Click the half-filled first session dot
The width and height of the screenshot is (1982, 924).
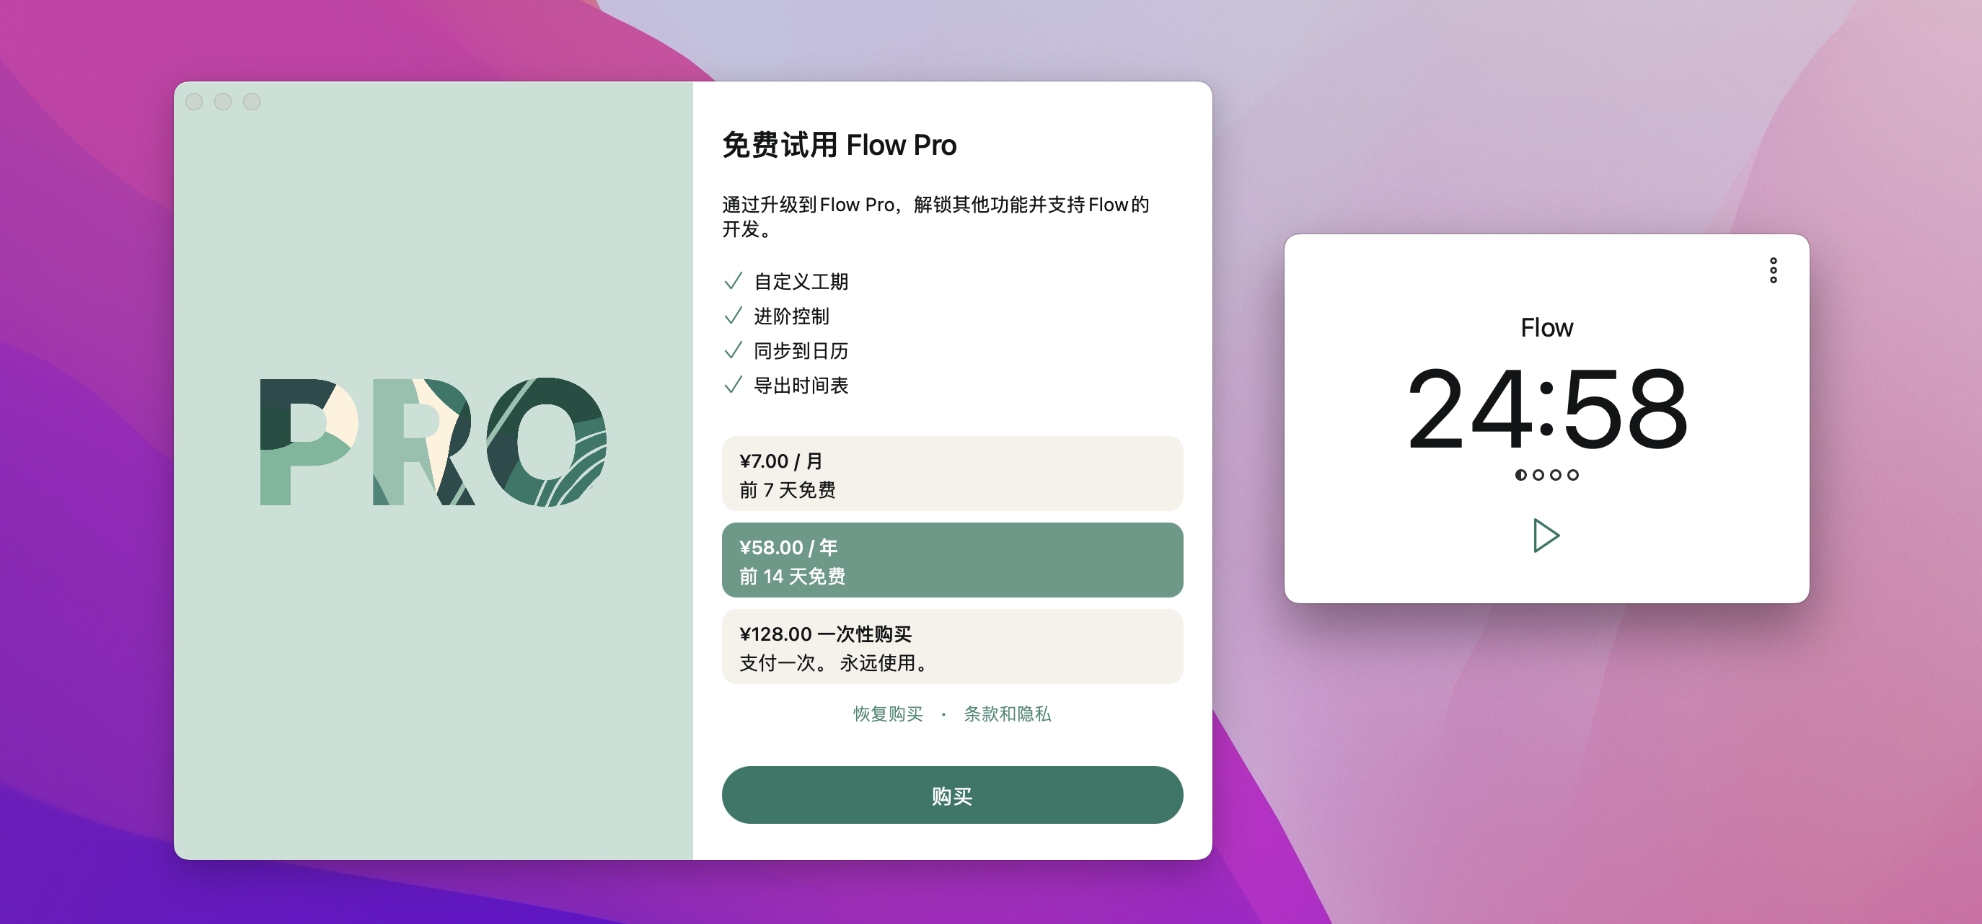1520,475
